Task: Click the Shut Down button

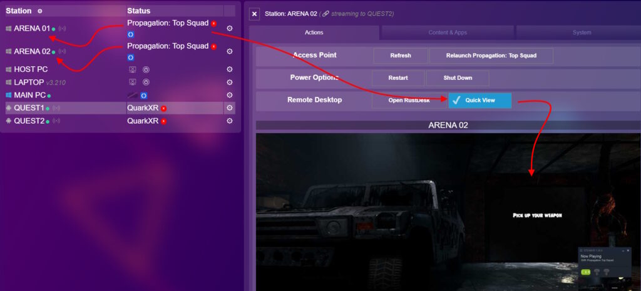Action: coord(458,78)
